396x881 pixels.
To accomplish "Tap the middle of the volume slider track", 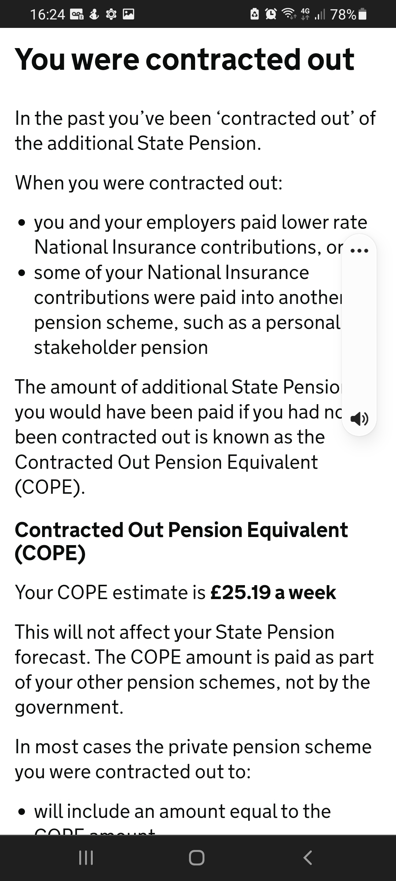I will [x=359, y=334].
